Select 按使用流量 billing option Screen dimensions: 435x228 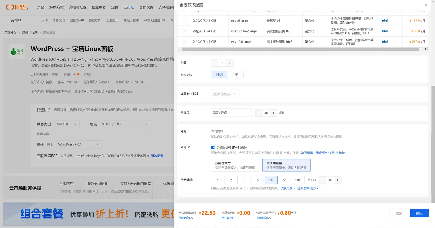[286, 165]
